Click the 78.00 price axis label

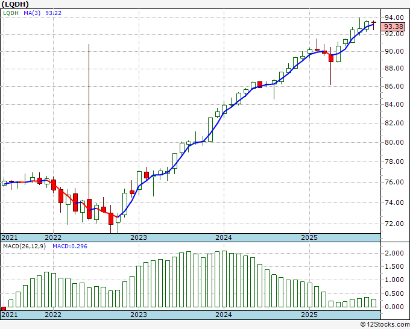click(394, 161)
